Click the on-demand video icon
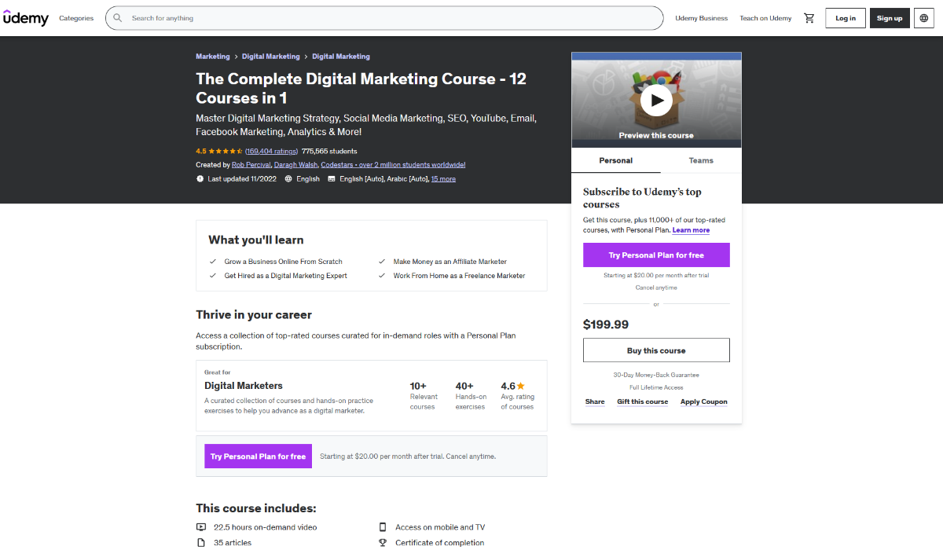This screenshot has width=943, height=550. coord(201,527)
